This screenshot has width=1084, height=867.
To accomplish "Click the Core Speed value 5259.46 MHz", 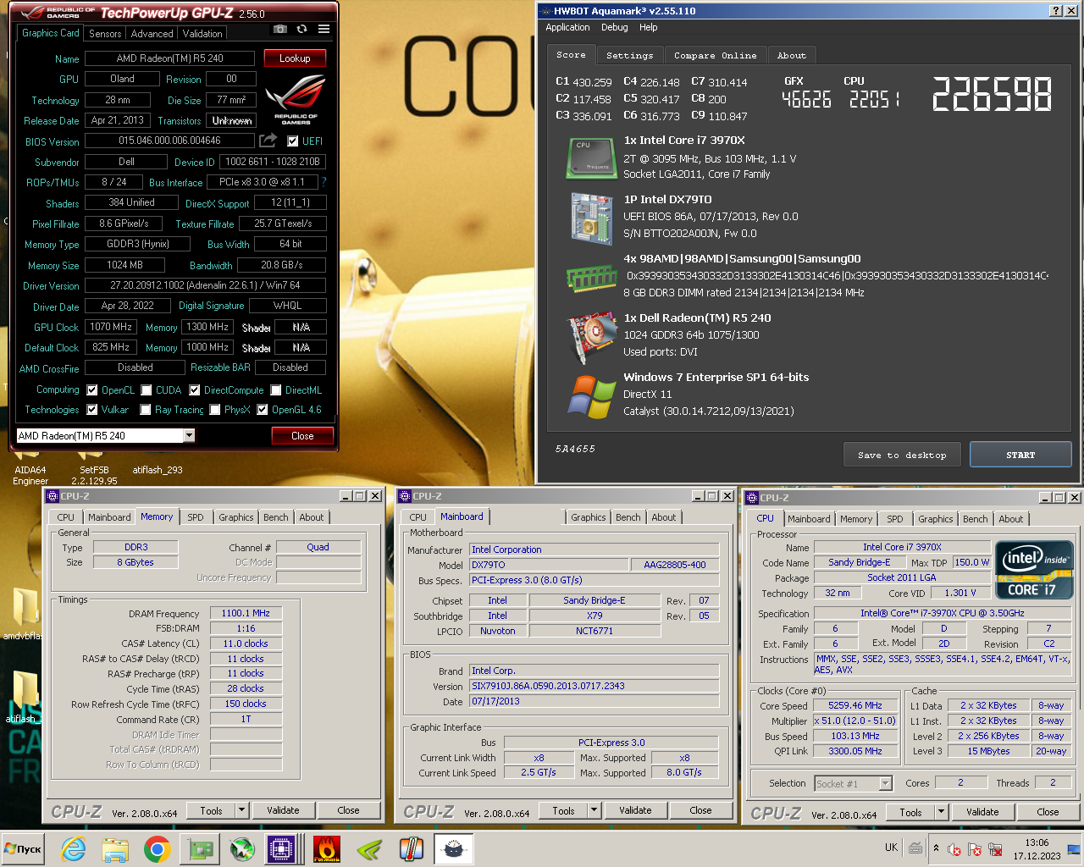I will 855,705.
